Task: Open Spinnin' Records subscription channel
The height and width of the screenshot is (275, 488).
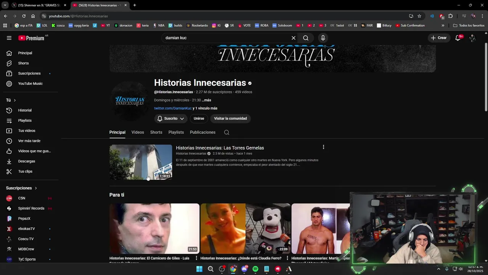Action: [30, 208]
